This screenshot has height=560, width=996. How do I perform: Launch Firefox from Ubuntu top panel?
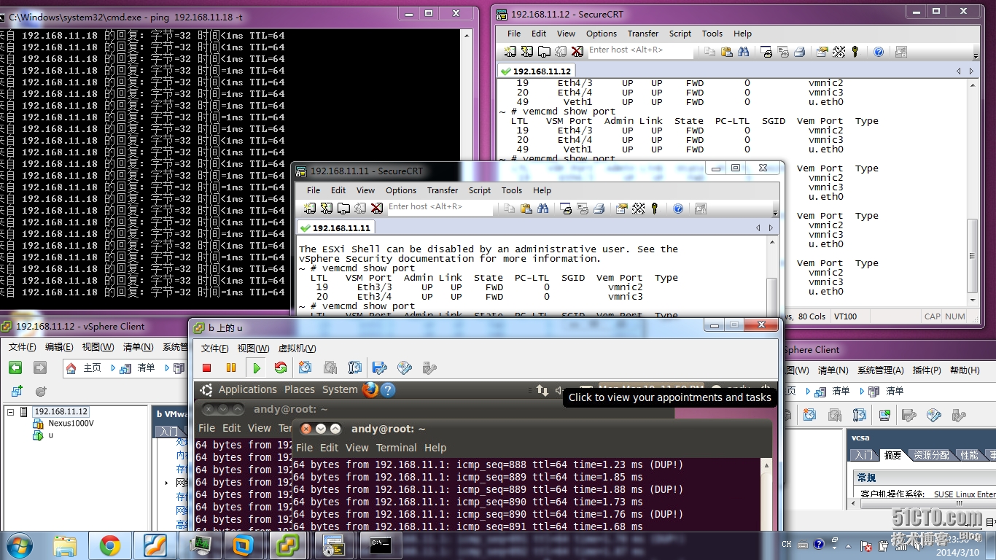tap(370, 389)
